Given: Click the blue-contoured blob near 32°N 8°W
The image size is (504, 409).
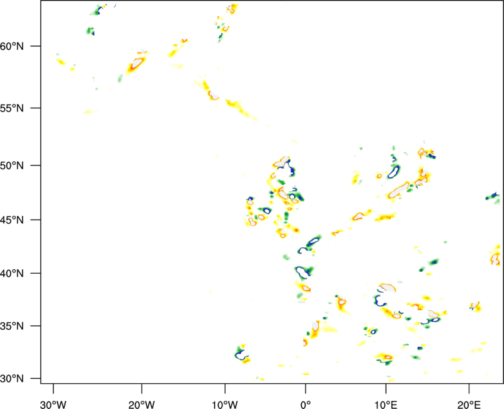Looking at the screenshot, I should [x=241, y=353].
